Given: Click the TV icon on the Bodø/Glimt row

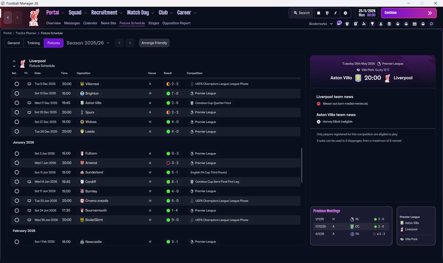Looking at the screenshot, I should 29,220.
